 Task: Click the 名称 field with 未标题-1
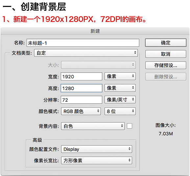(x=83, y=43)
